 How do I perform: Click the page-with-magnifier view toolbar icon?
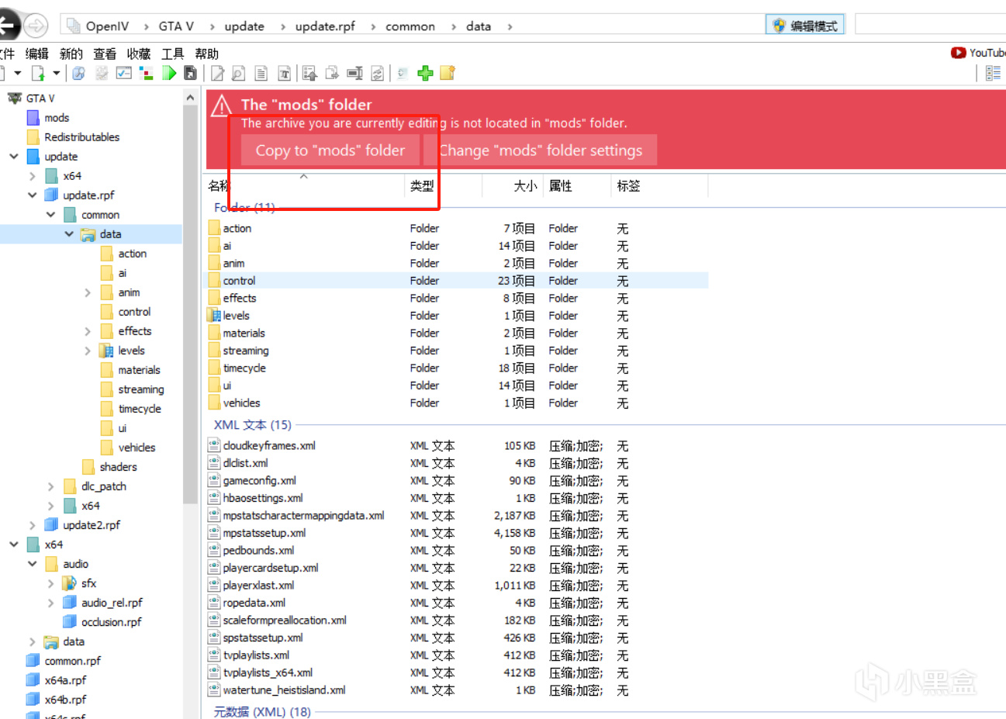click(x=239, y=73)
